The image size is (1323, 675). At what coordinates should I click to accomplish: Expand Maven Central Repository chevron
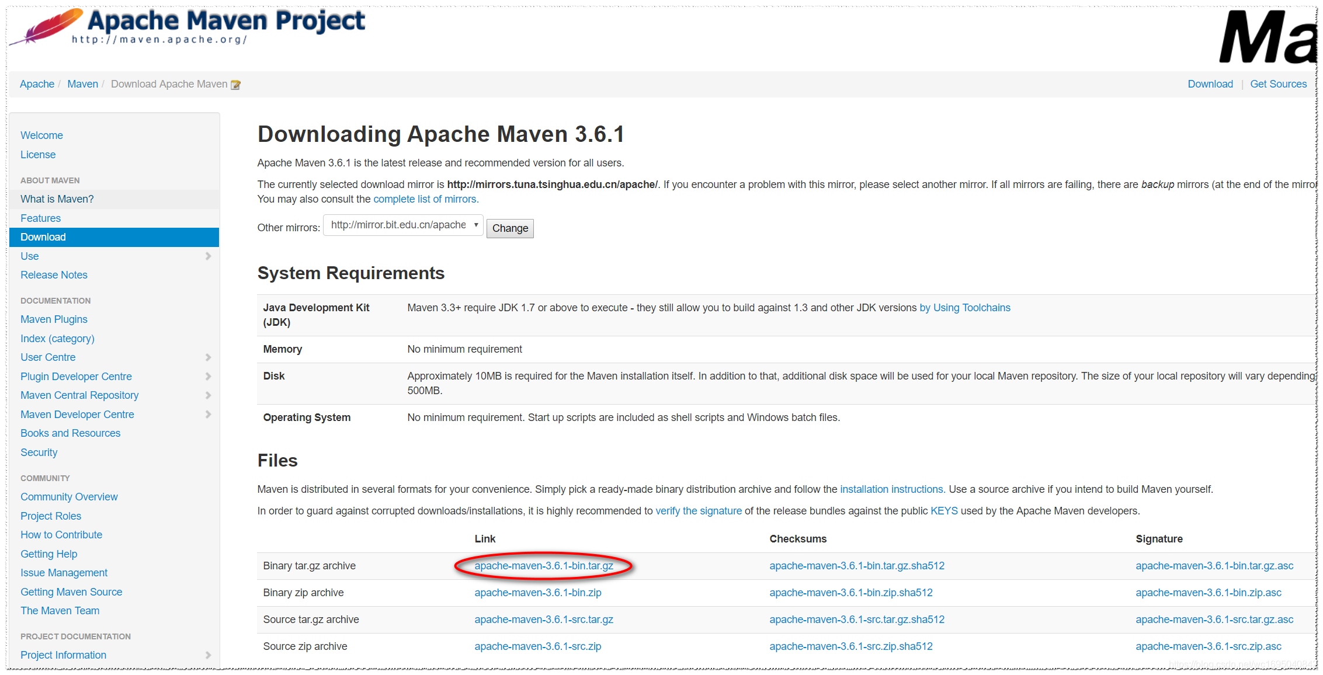pyautogui.click(x=208, y=395)
